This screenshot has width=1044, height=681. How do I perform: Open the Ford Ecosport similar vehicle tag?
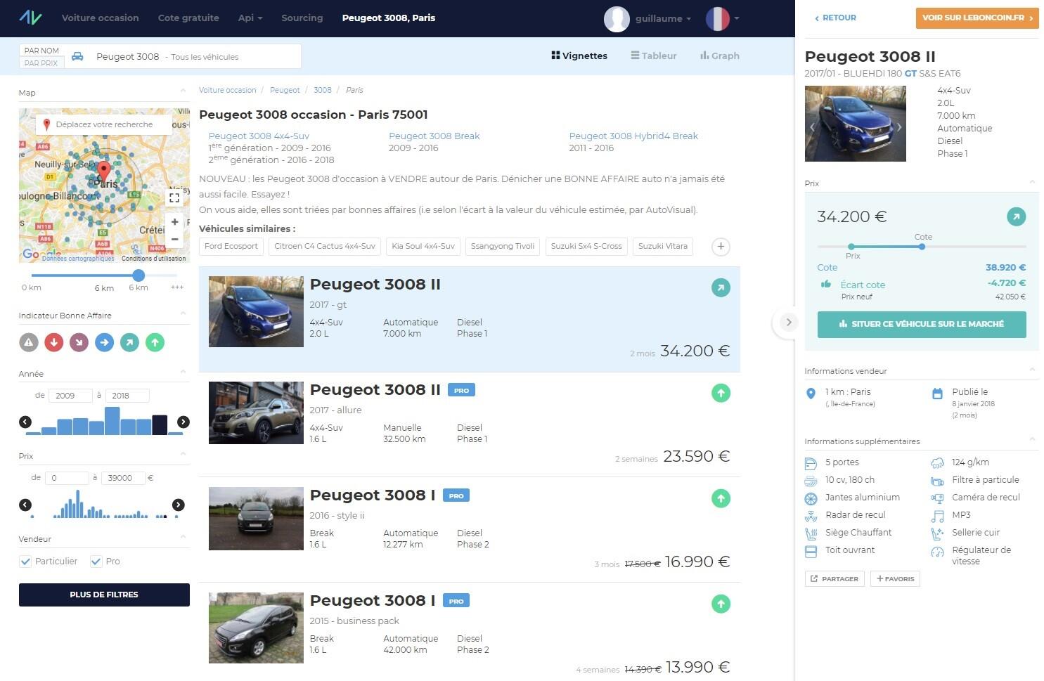pos(231,247)
